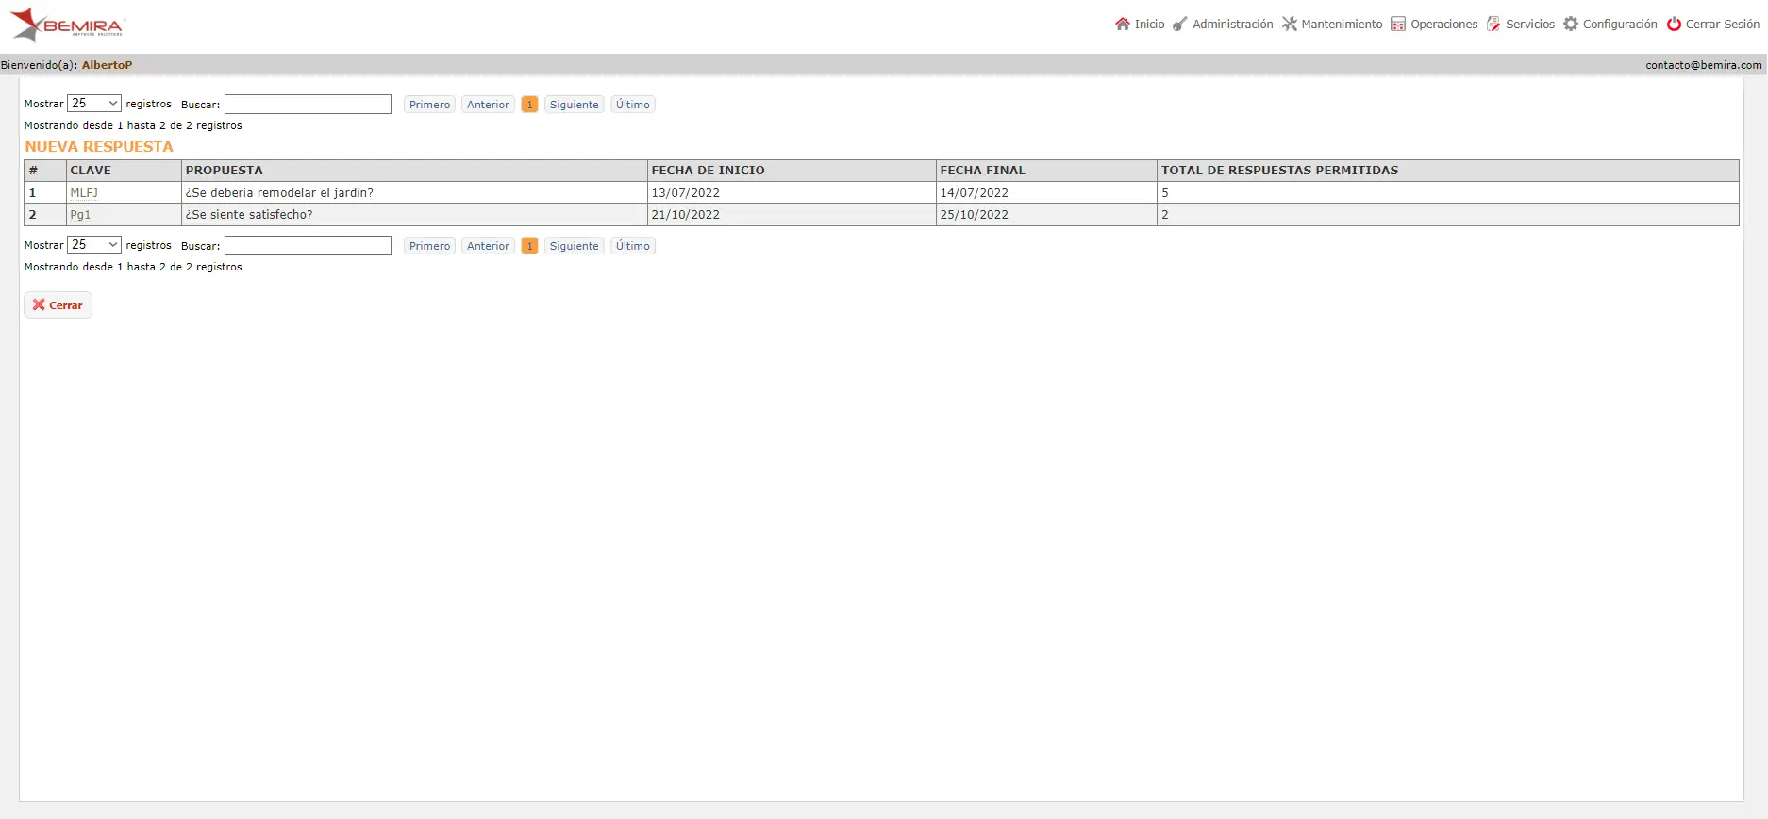This screenshot has width=1768, height=819.
Task: Open the MLFJ proposal key link
Action: [x=84, y=193]
